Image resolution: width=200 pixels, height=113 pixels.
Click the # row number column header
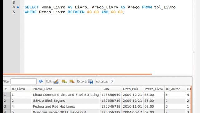pos(7,89)
